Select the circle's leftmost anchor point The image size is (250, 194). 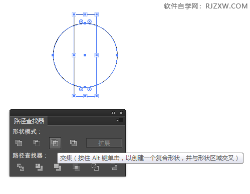click(x=53, y=55)
